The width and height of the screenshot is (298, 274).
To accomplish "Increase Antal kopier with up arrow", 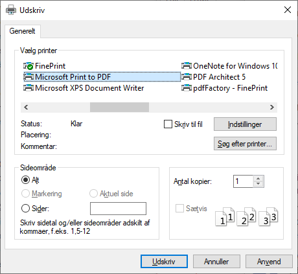I will pos(258,179).
